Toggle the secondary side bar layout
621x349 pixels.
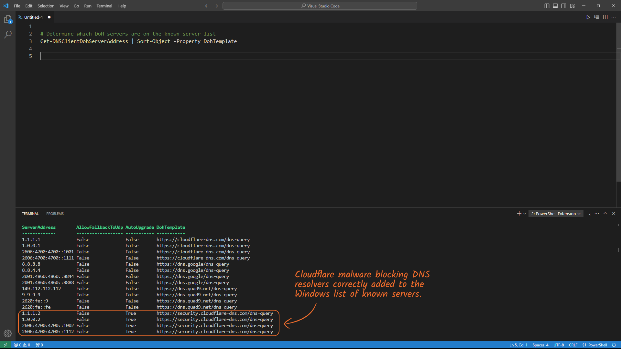coord(564,6)
